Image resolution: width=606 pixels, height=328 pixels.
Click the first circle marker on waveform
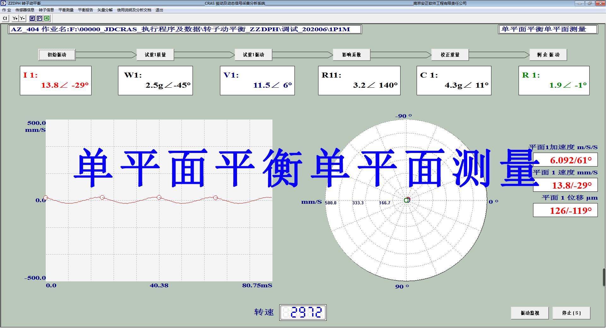click(46, 198)
